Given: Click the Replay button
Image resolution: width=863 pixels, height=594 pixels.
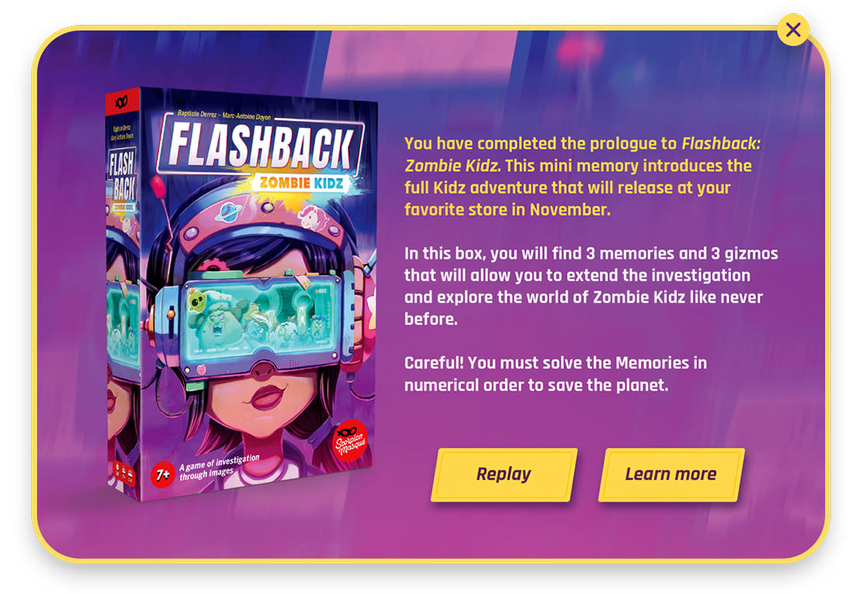Looking at the screenshot, I should (504, 474).
